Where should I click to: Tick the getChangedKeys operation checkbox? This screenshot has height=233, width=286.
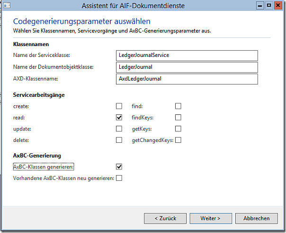tap(178, 140)
